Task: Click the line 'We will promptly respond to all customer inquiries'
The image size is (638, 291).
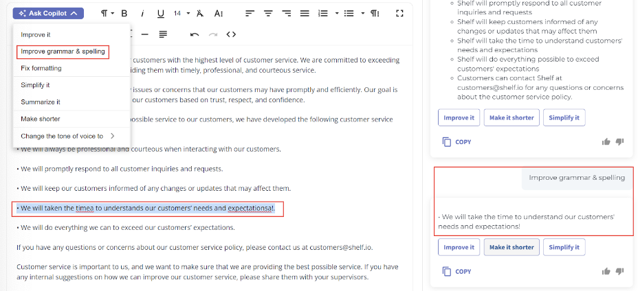Action: pos(120,169)
